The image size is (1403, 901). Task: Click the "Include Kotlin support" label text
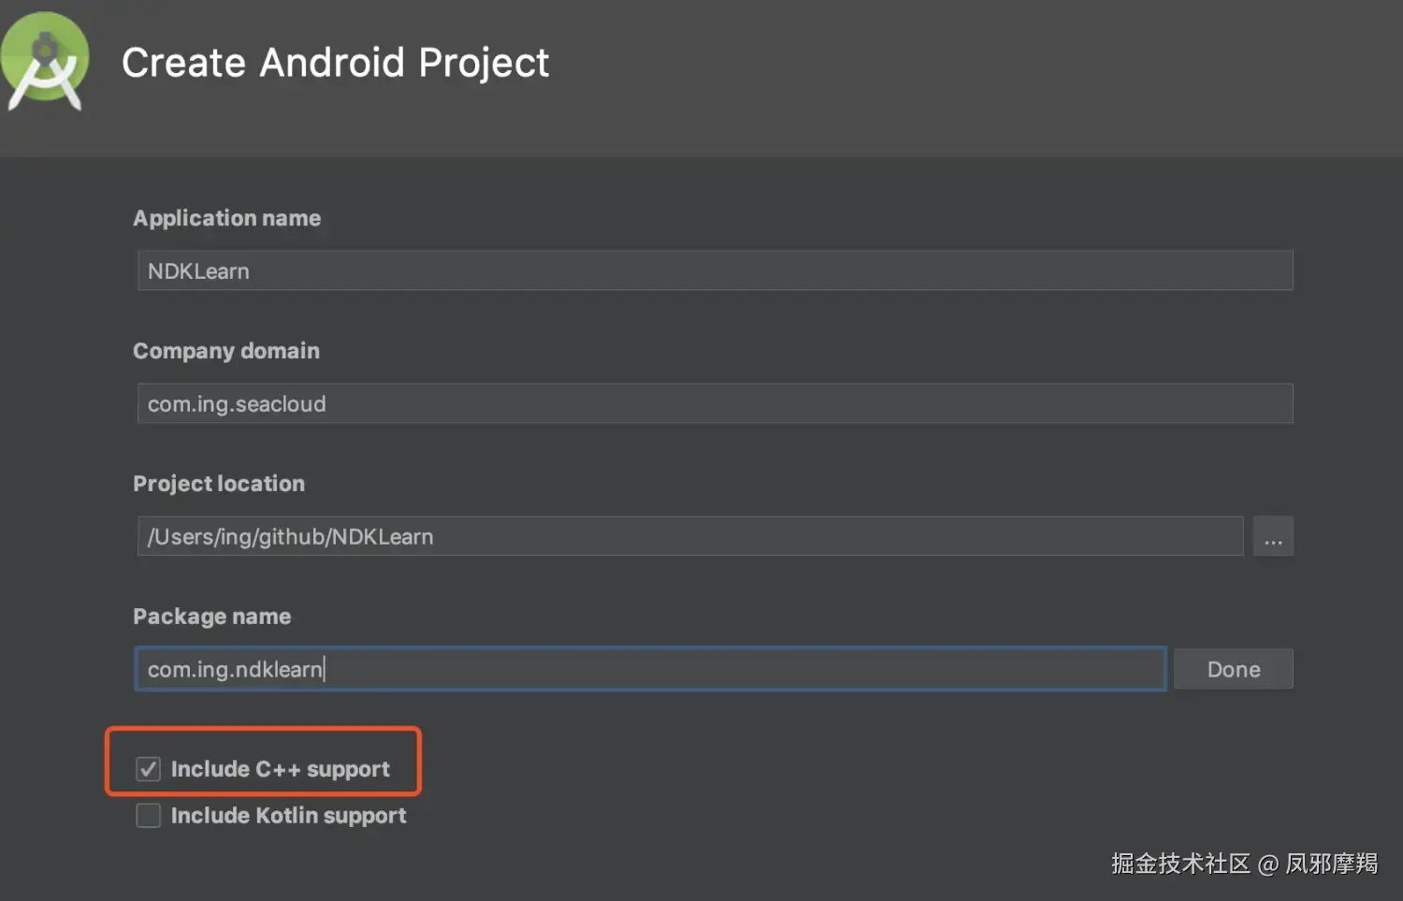pos(288,816)
